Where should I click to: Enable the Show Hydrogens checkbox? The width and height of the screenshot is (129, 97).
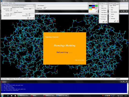37,5
